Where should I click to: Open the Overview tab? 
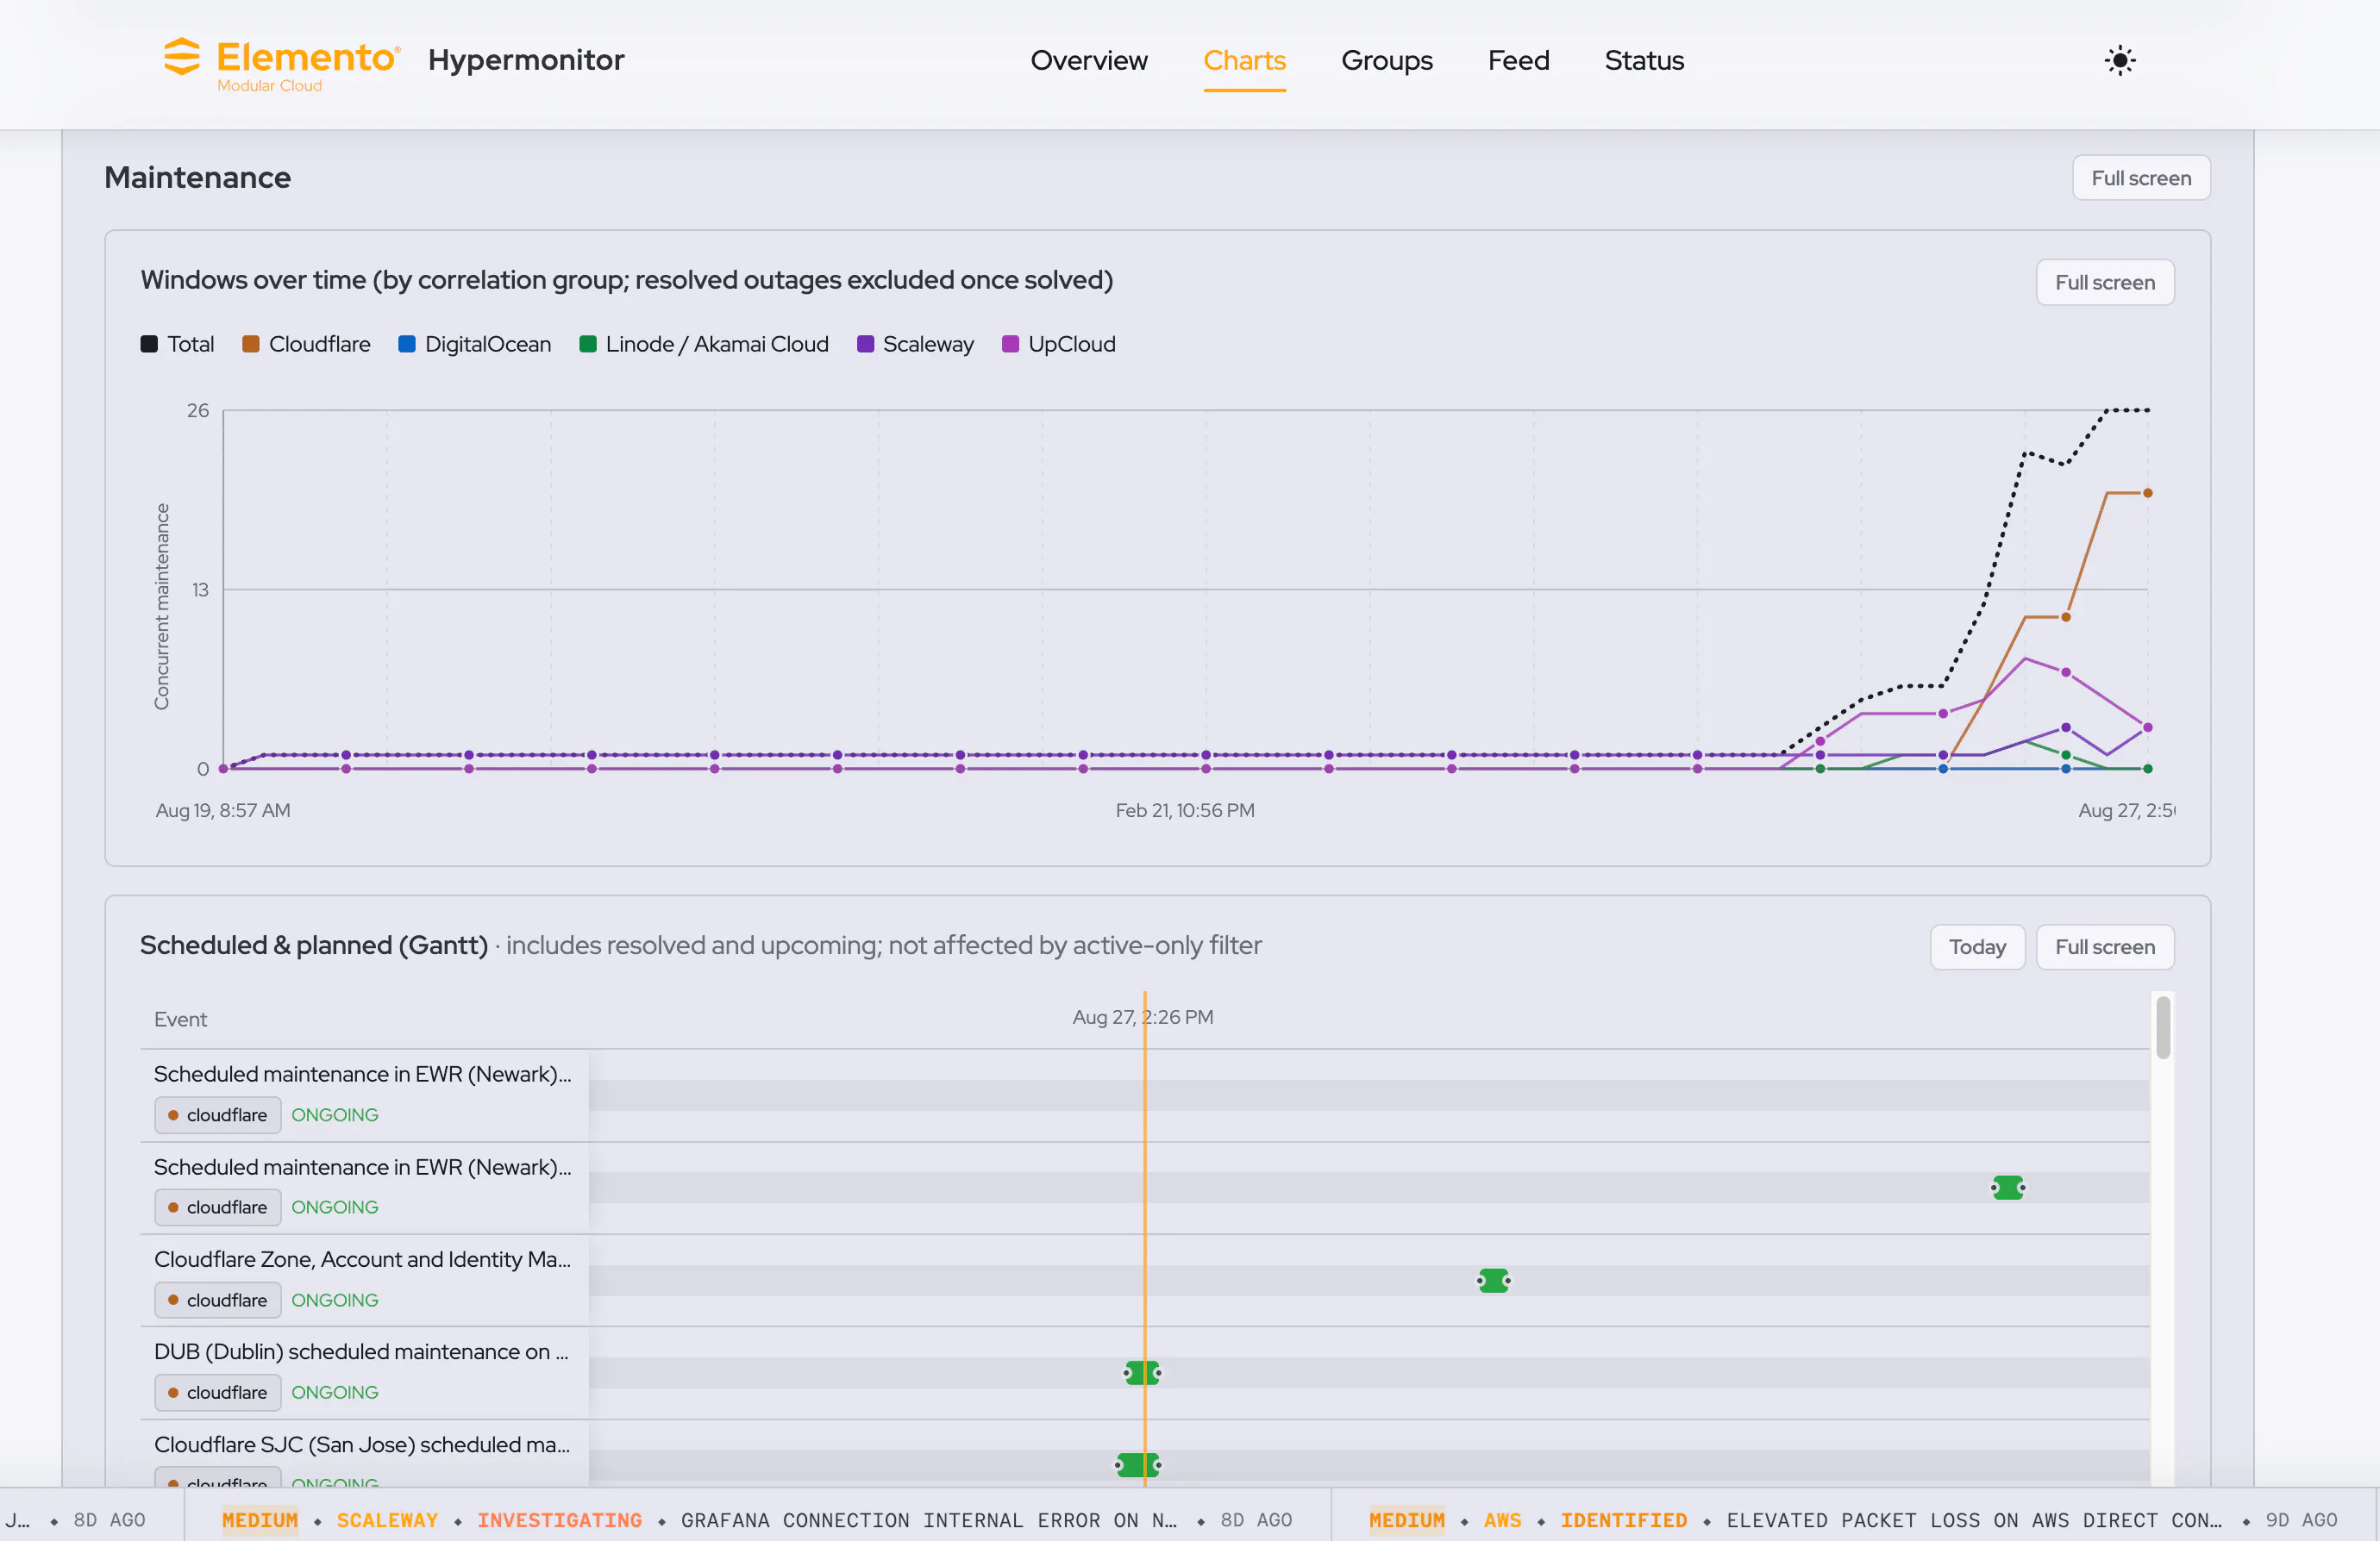(x=1089, y=60)
